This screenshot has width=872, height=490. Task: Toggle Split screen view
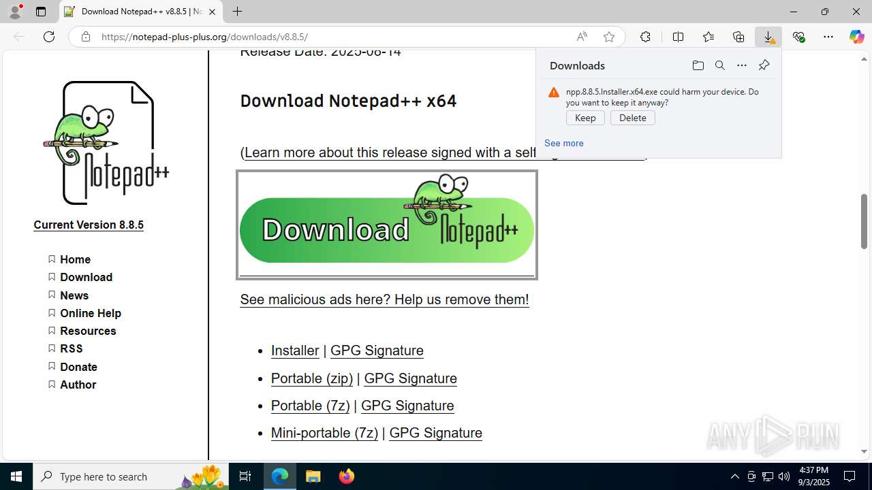click(678, 37)
